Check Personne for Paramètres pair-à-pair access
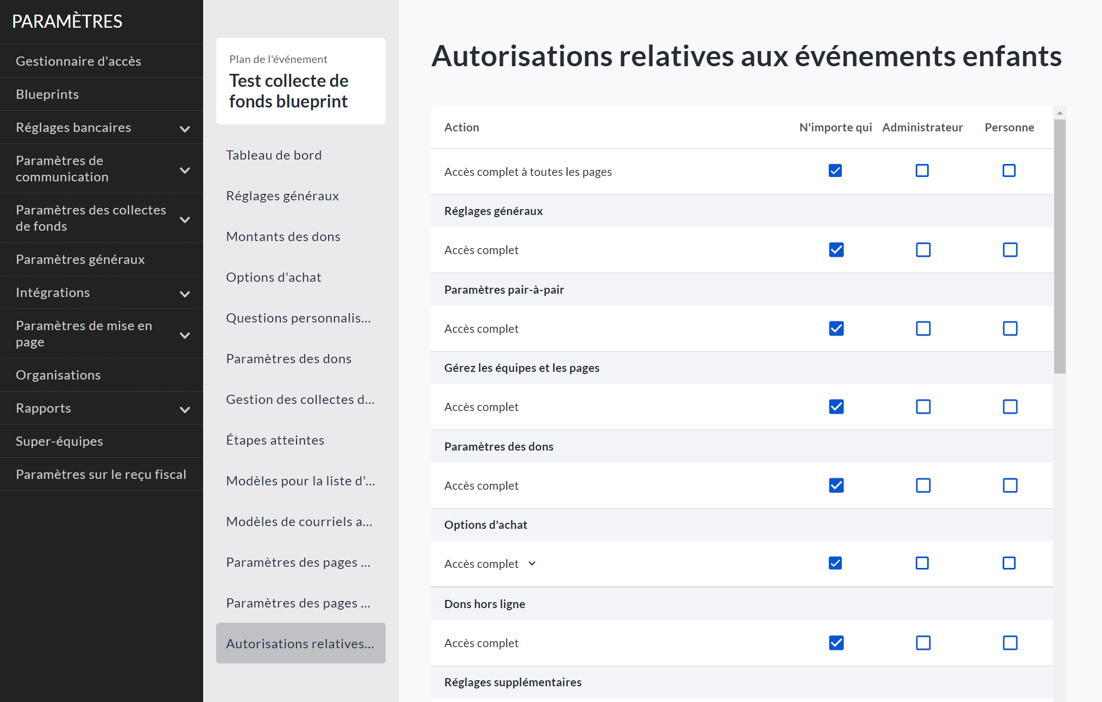Screen dimensions: 1102x702 (1010, 328)
